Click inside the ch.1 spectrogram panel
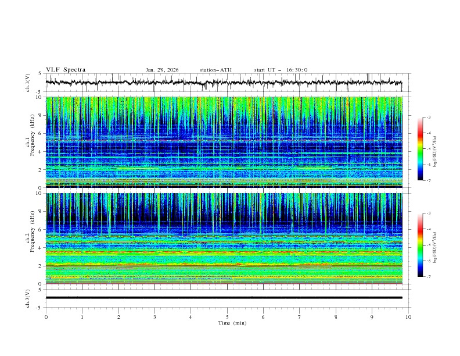The height and width of the screenshot is (356, 460). coord(224,142)
